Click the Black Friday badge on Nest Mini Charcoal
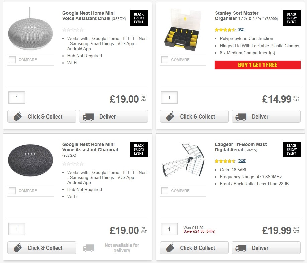The width and height of the screenshot is (307, 263). 139,150
